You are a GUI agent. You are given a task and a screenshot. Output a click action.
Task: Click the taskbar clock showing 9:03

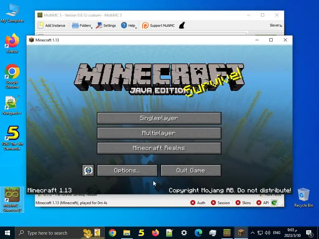[x=292, y=233]
